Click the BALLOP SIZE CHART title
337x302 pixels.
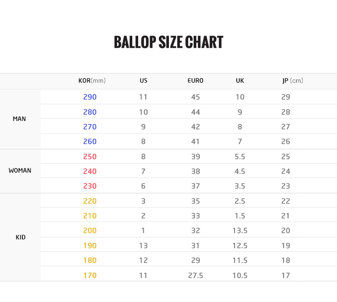click(x=168, y=42)
